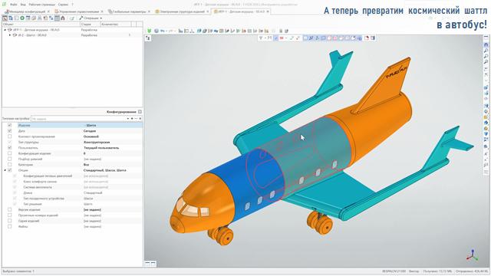Image resolution: width=491 pixels, height=276 pixels.
Task: Click the small tree icon at the viewport's top-left corner
Action: click(x=148, y=38)
